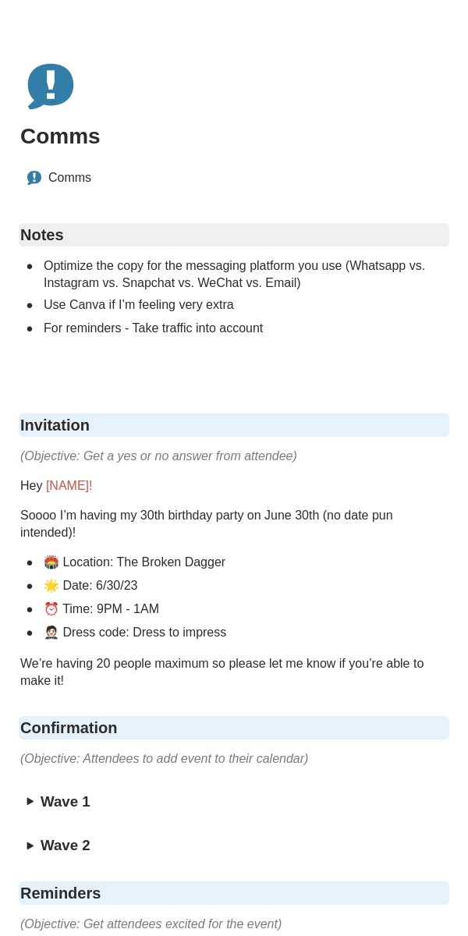The width and height of the screenshot is (468, 936).
Task: Click the star emoji beside Date
Action: click(51, 586)
